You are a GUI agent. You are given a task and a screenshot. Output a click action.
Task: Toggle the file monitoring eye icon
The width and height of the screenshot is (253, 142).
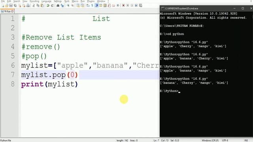118,6
